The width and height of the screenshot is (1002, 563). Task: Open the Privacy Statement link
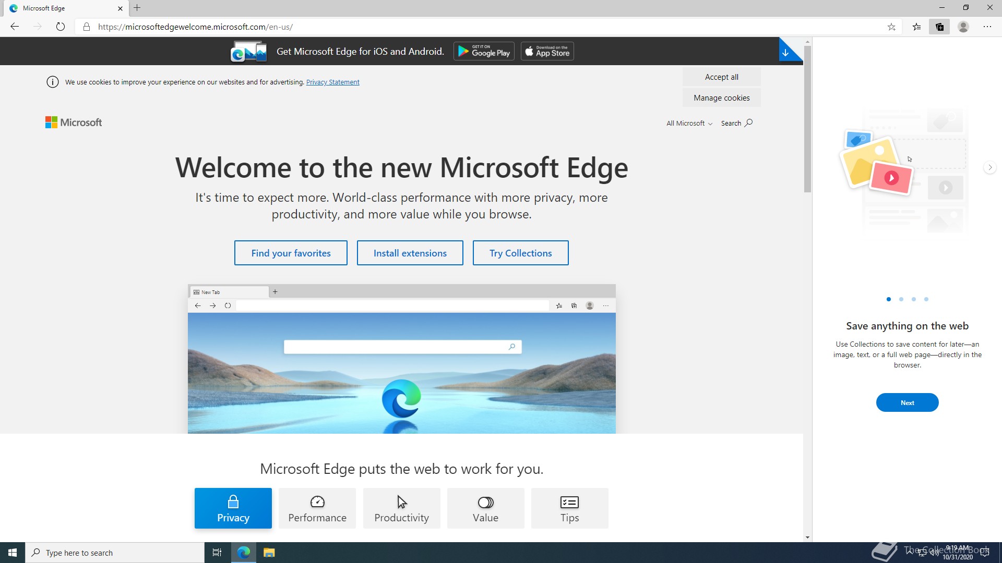[332, 82]
